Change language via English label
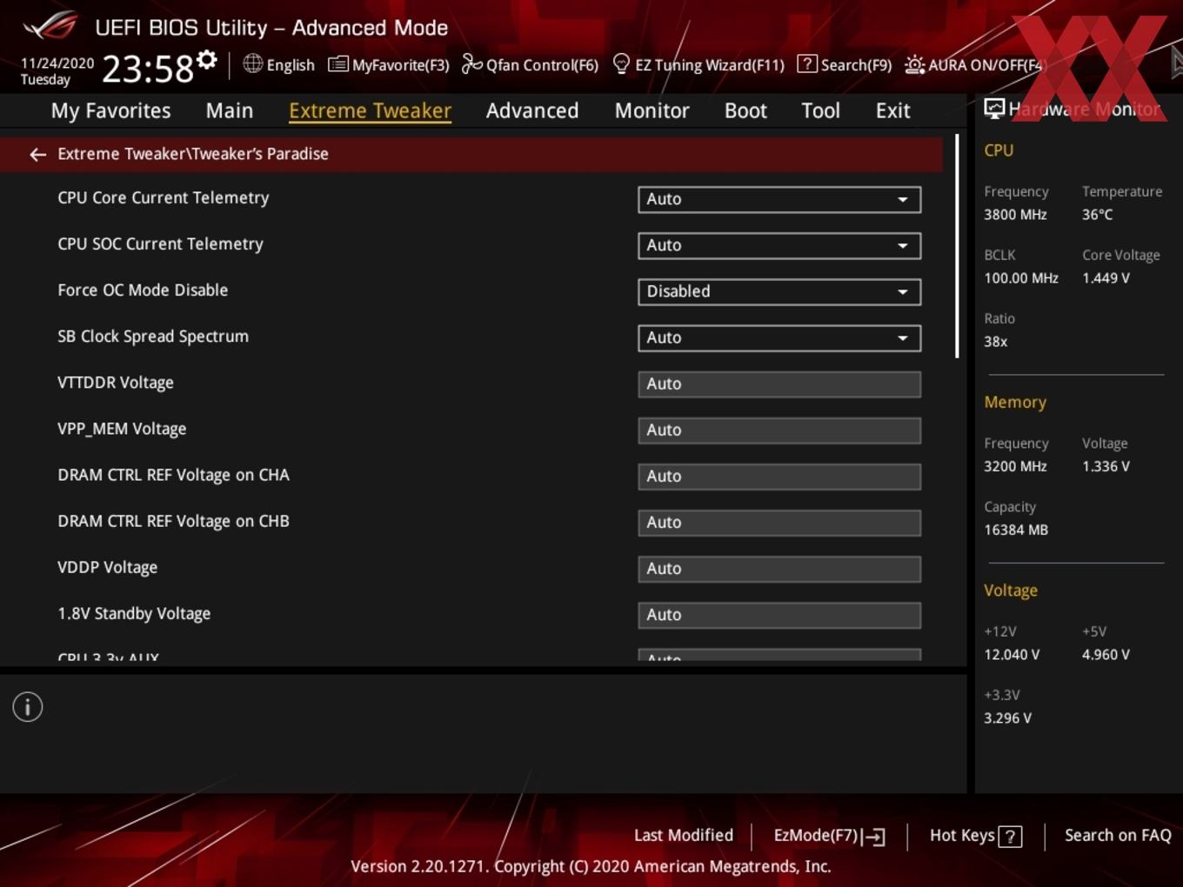 click(x=291, y=65)
